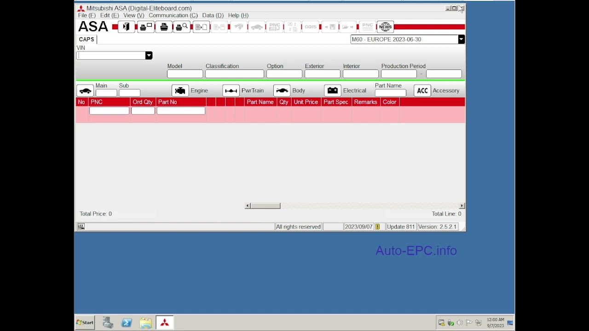The height and width of the screenshot is (331, 589).
Task: Click the greyed handshake toolbar icon
Action: pos(238,27)
